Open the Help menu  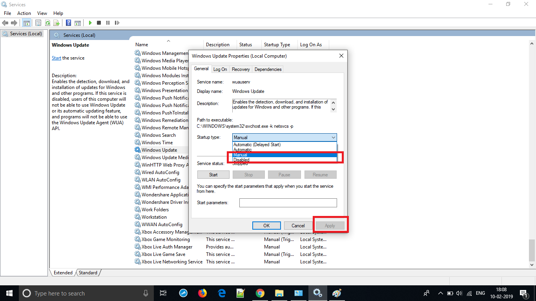[x=58, y=13]
